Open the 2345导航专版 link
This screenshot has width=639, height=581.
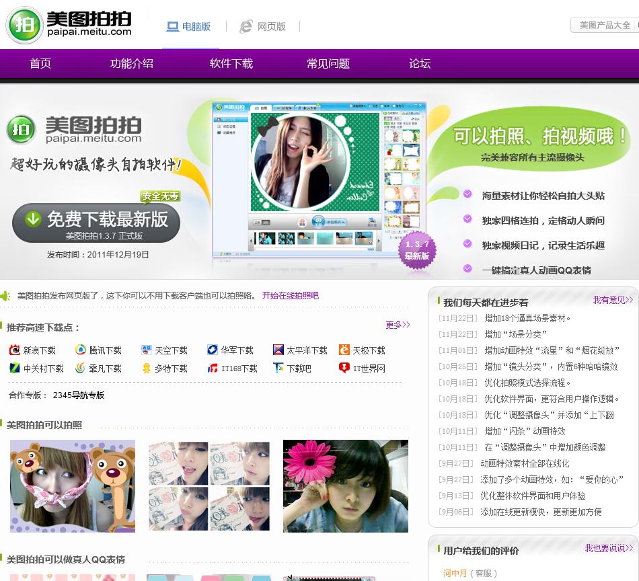(79, 395)
